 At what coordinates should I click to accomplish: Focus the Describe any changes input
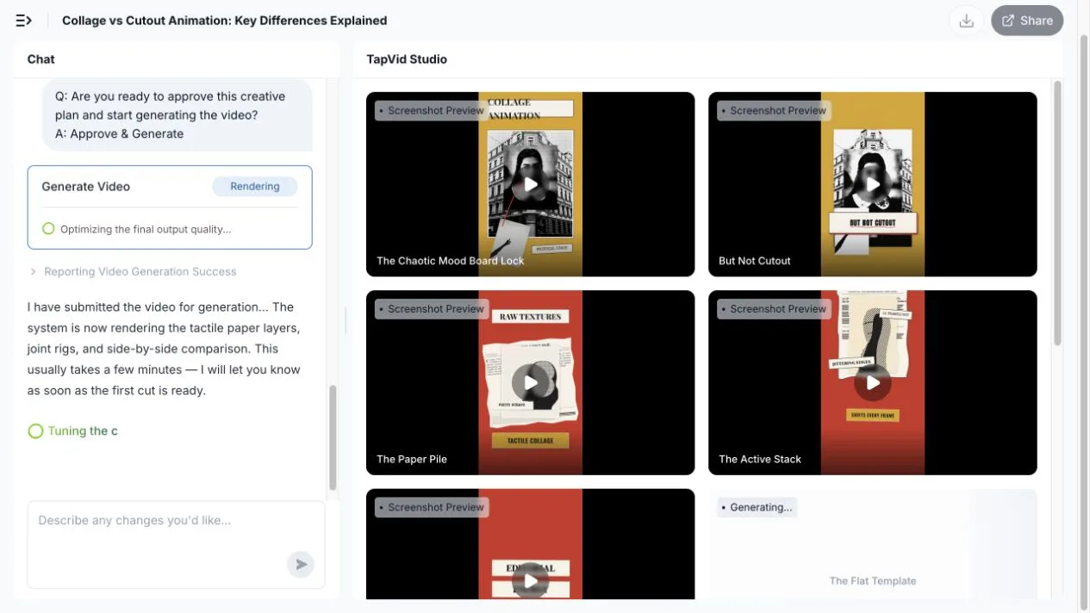pos(176,545)
